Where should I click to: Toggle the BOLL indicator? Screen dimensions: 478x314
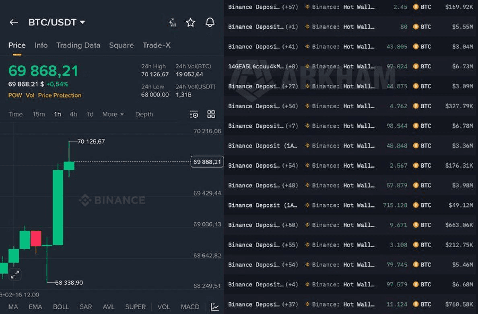(61, 307)
